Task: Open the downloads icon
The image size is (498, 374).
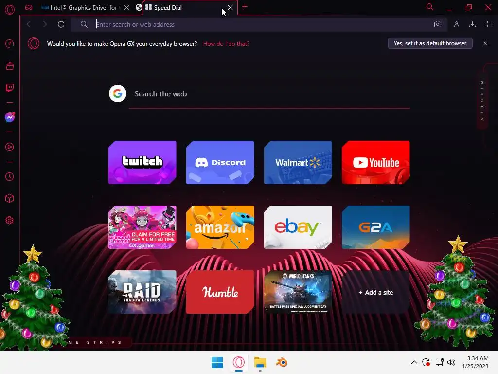Action: pyautogui.click(x=472, y=24)
